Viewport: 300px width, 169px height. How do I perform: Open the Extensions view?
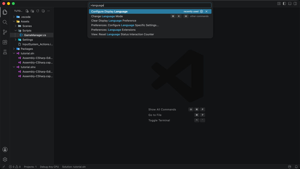pos(5,42)
